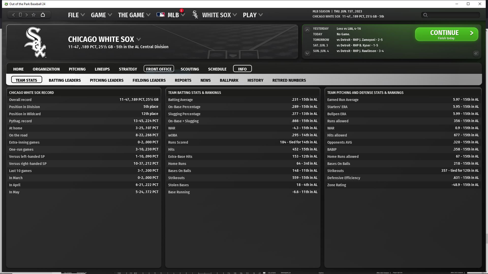The height and width of the screenshot is (274, 488).
Task: Go back with the left arrow icon
Action: coord(13,15)
